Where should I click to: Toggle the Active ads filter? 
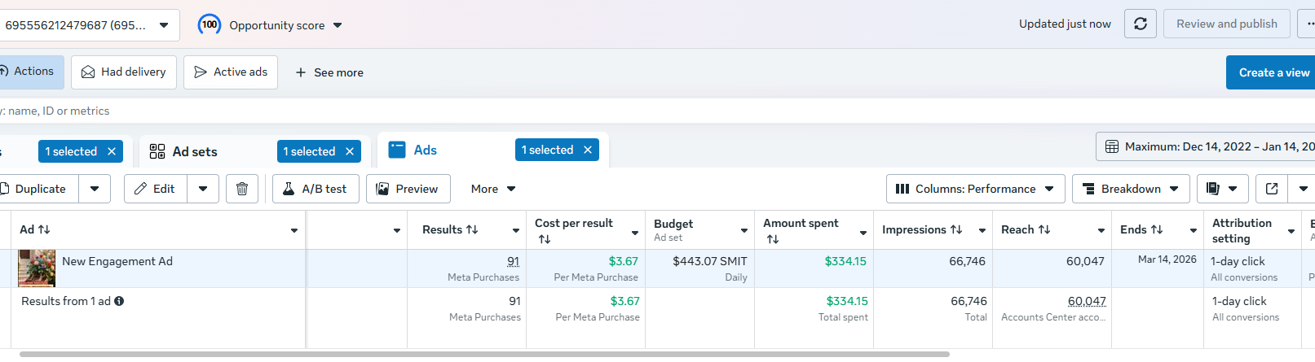(231, 72)
